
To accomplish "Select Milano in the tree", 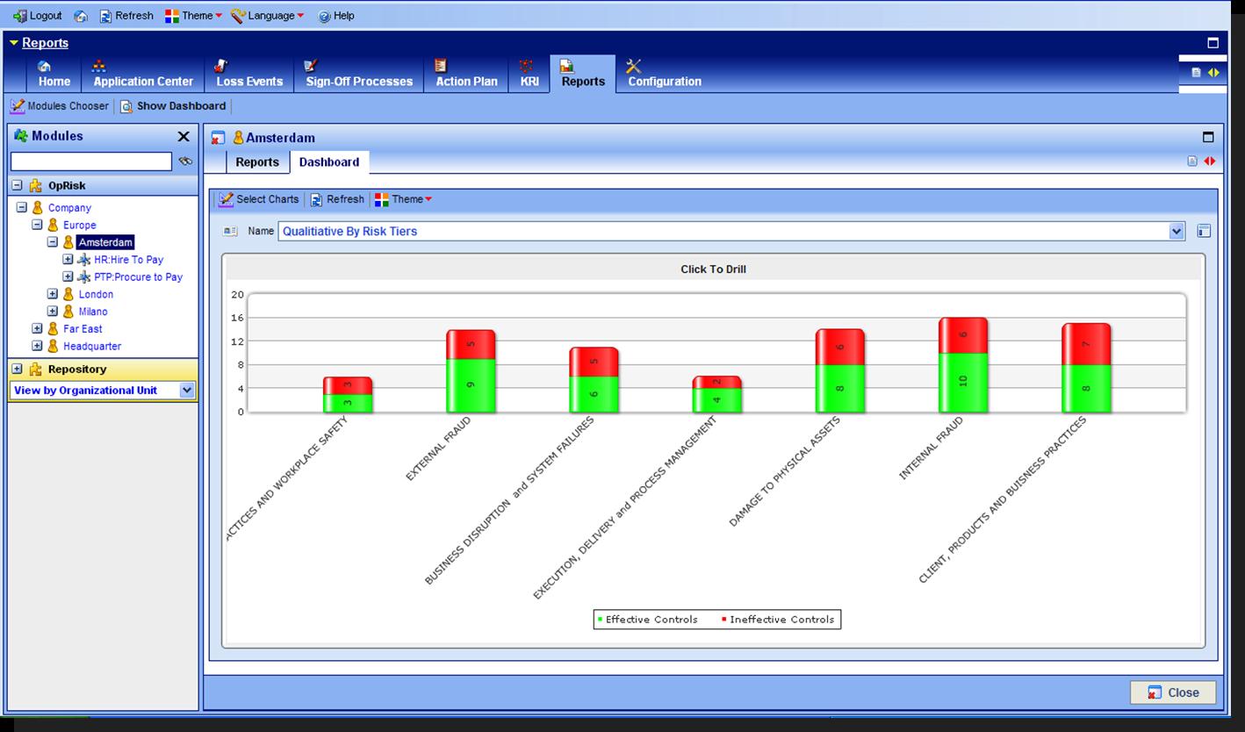I will point(93,312).
